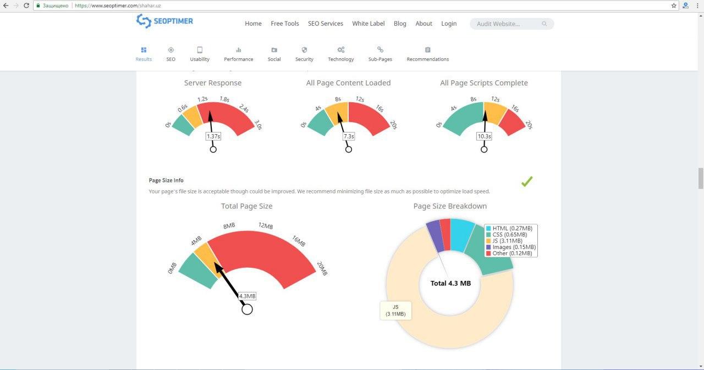Open the SEO target icon
The image size is (704, 370).
[171, 49]
